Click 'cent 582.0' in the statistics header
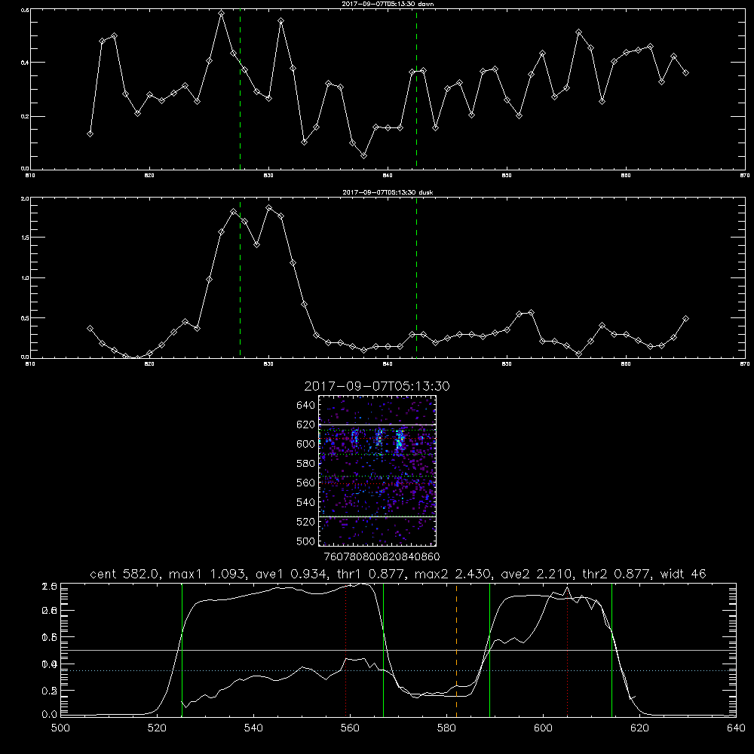 [124, 574]
